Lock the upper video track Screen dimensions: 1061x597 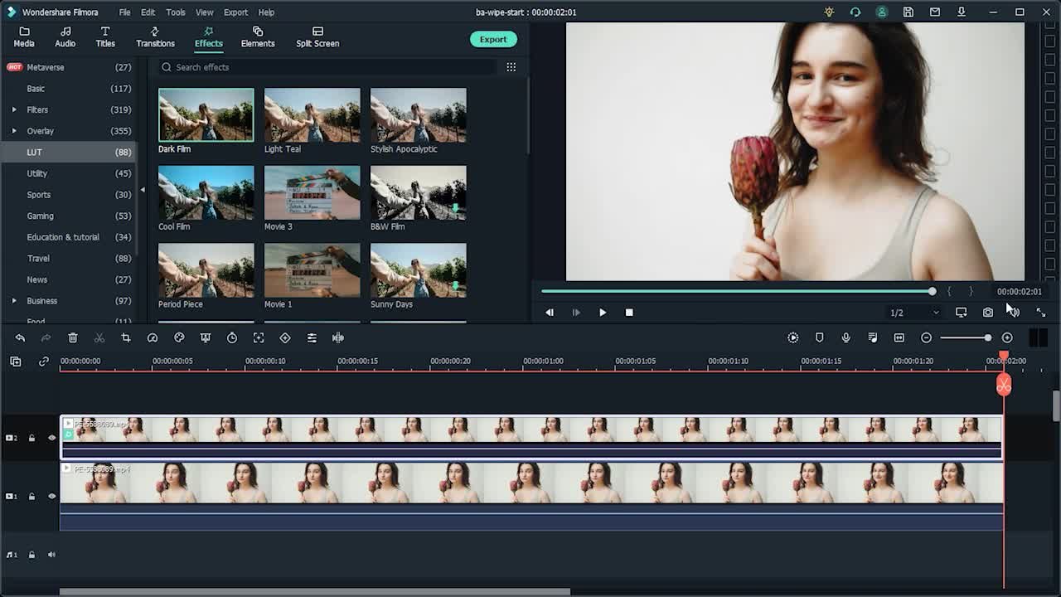(x=31, y=437)
